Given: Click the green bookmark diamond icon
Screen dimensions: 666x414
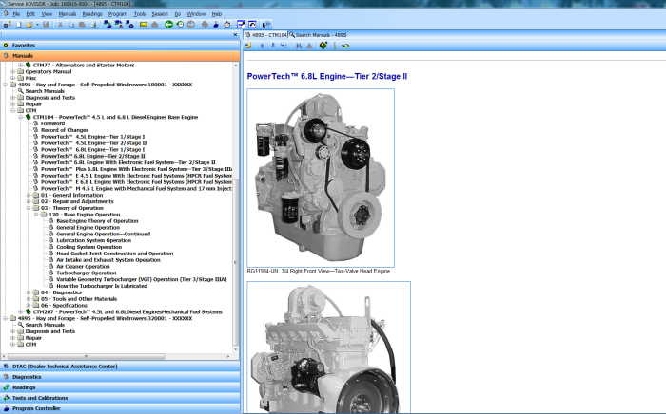Looking at the screenshot, I should click(x=323, y=46).
